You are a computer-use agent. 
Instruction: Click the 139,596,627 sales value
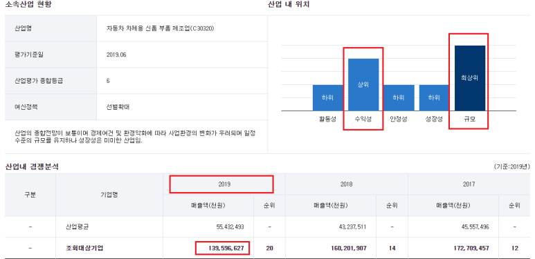[x=226, y=248]
